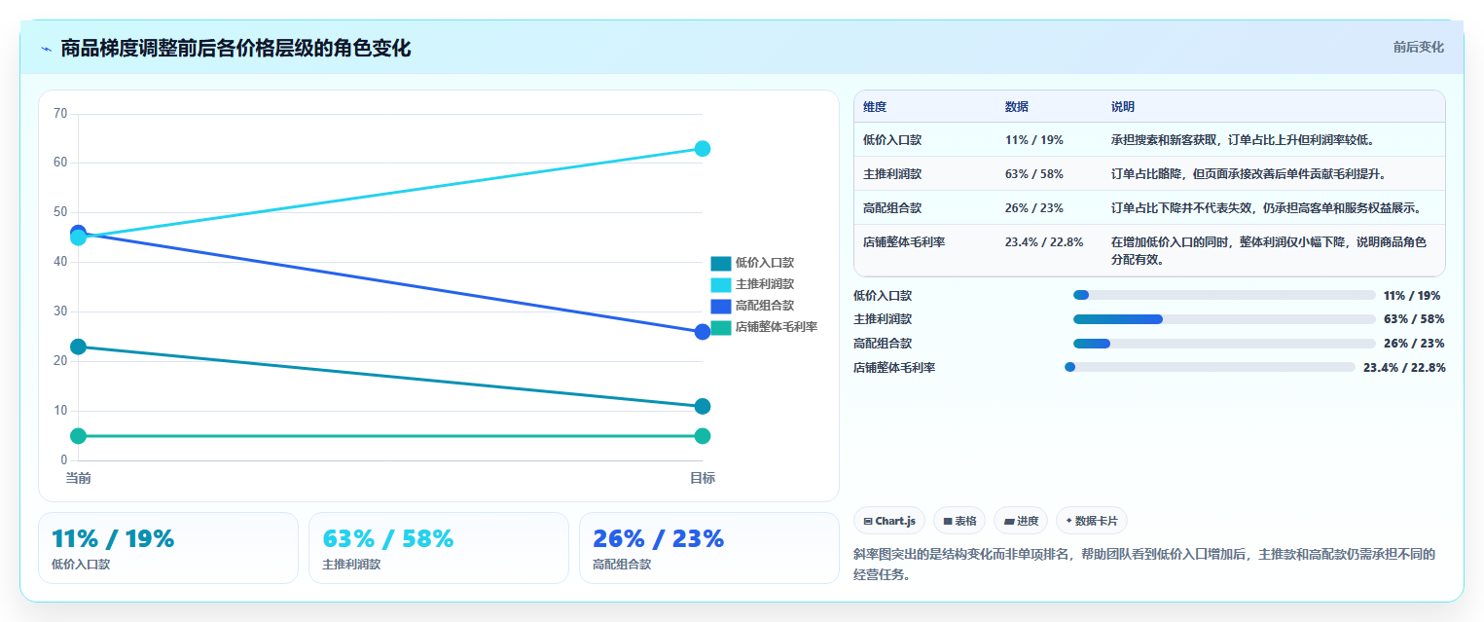The image size is (1484, 622).
Task: Toggle the 高配组合款 legend entry
Action: (752, 306)
